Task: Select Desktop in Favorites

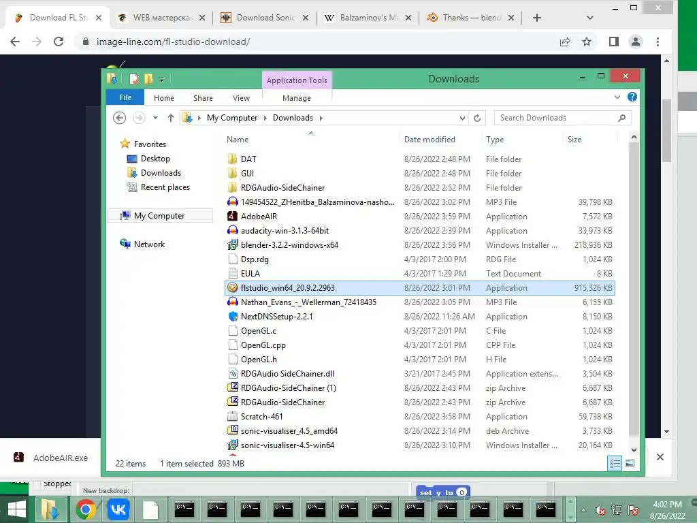Action: [x=155, y=158]
